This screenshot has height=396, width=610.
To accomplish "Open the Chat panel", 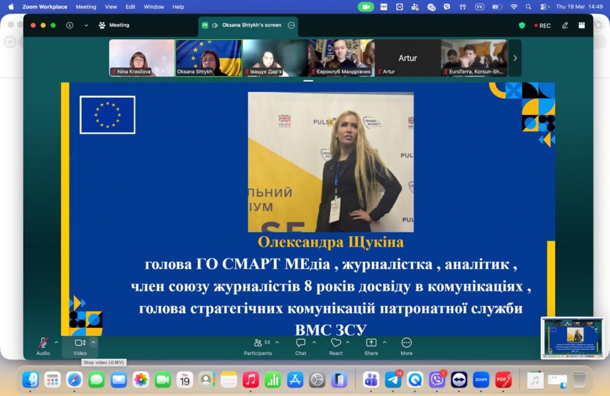I will pyautogui.click(x=301, y=343).
